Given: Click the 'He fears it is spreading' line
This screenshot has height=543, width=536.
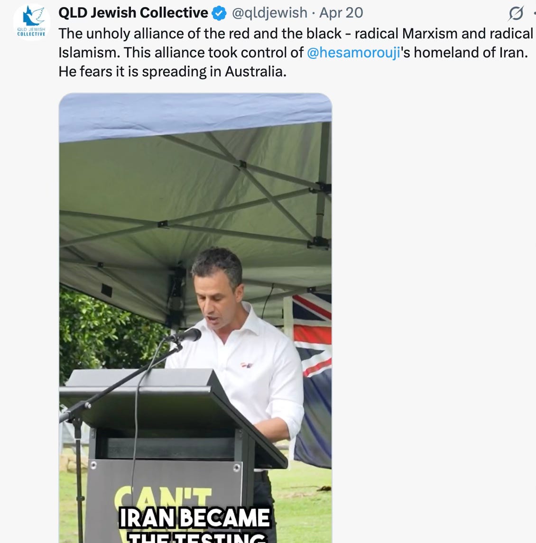Looking at the screenshot, I should 172,72.
